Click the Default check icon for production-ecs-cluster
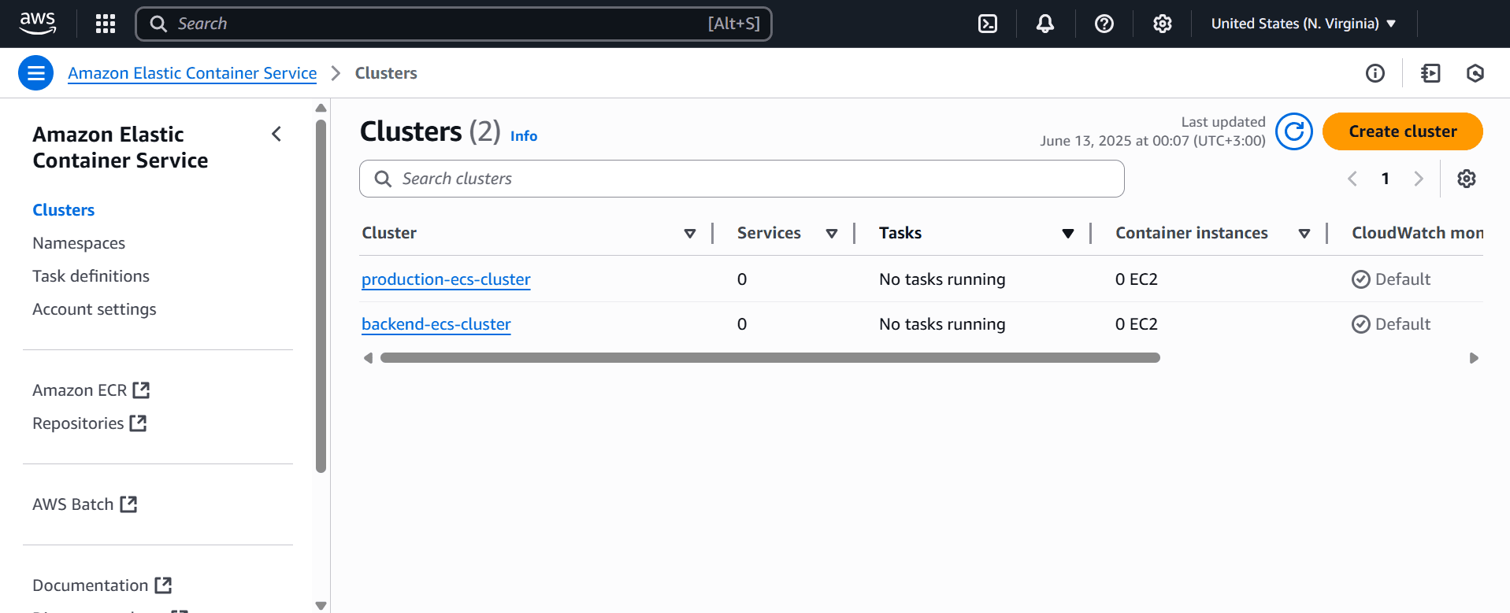 (1361, 279)
